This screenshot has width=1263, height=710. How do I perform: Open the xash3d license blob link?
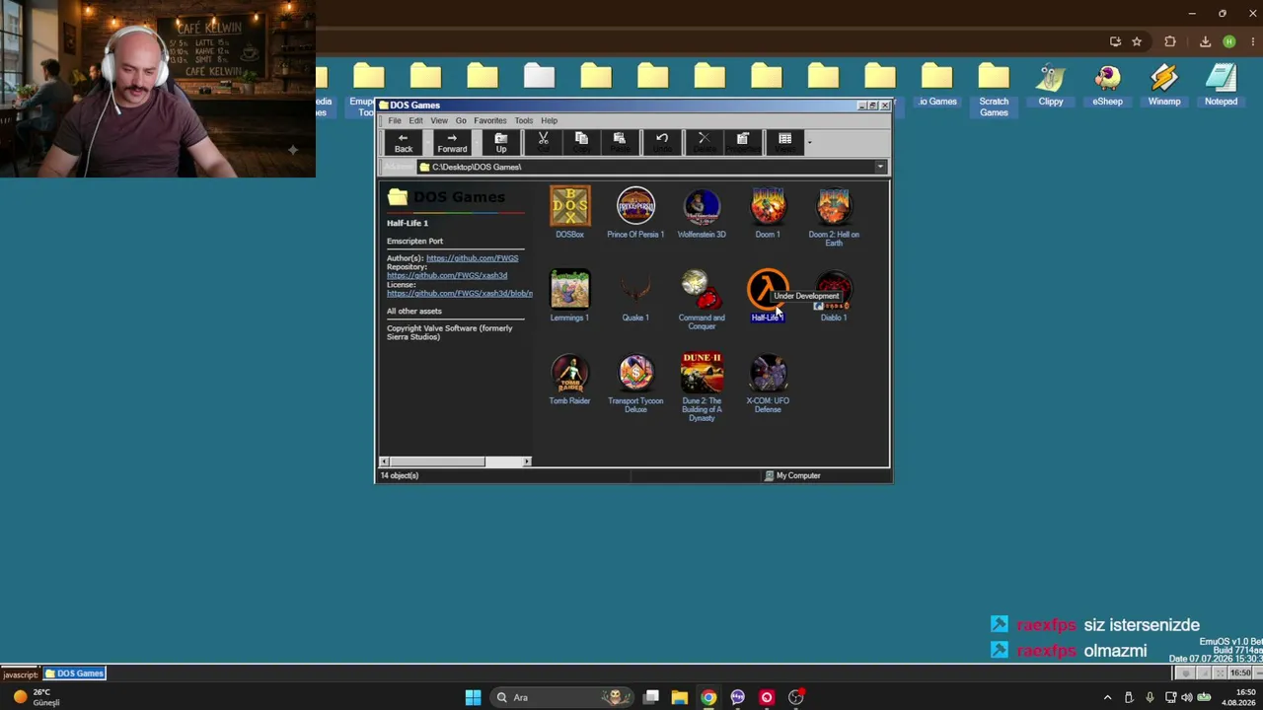[460, 294]
